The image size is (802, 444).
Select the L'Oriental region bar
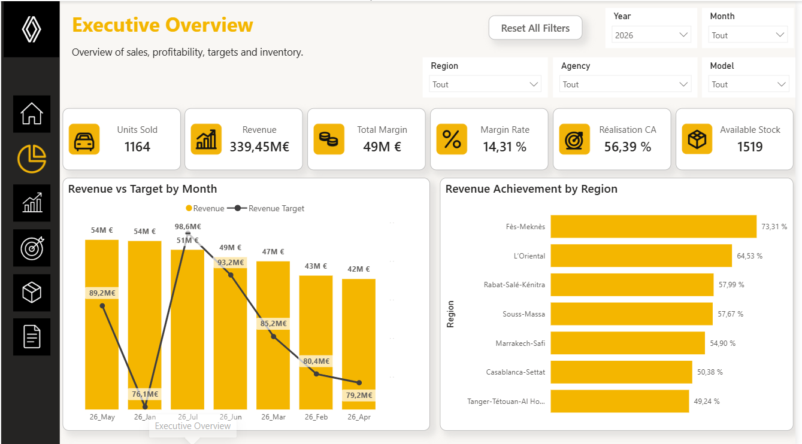(x=641, y=256)
